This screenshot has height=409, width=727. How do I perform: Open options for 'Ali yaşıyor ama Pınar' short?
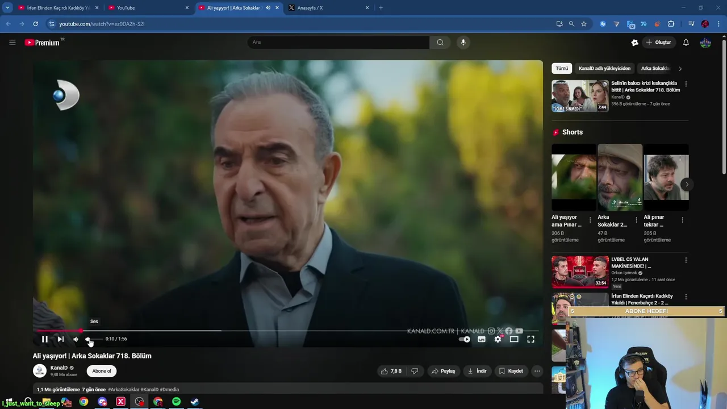590,220
